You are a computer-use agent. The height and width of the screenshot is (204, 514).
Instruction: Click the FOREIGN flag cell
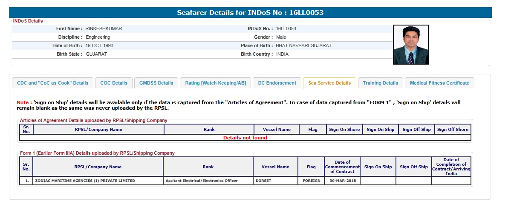click(311, 181)
